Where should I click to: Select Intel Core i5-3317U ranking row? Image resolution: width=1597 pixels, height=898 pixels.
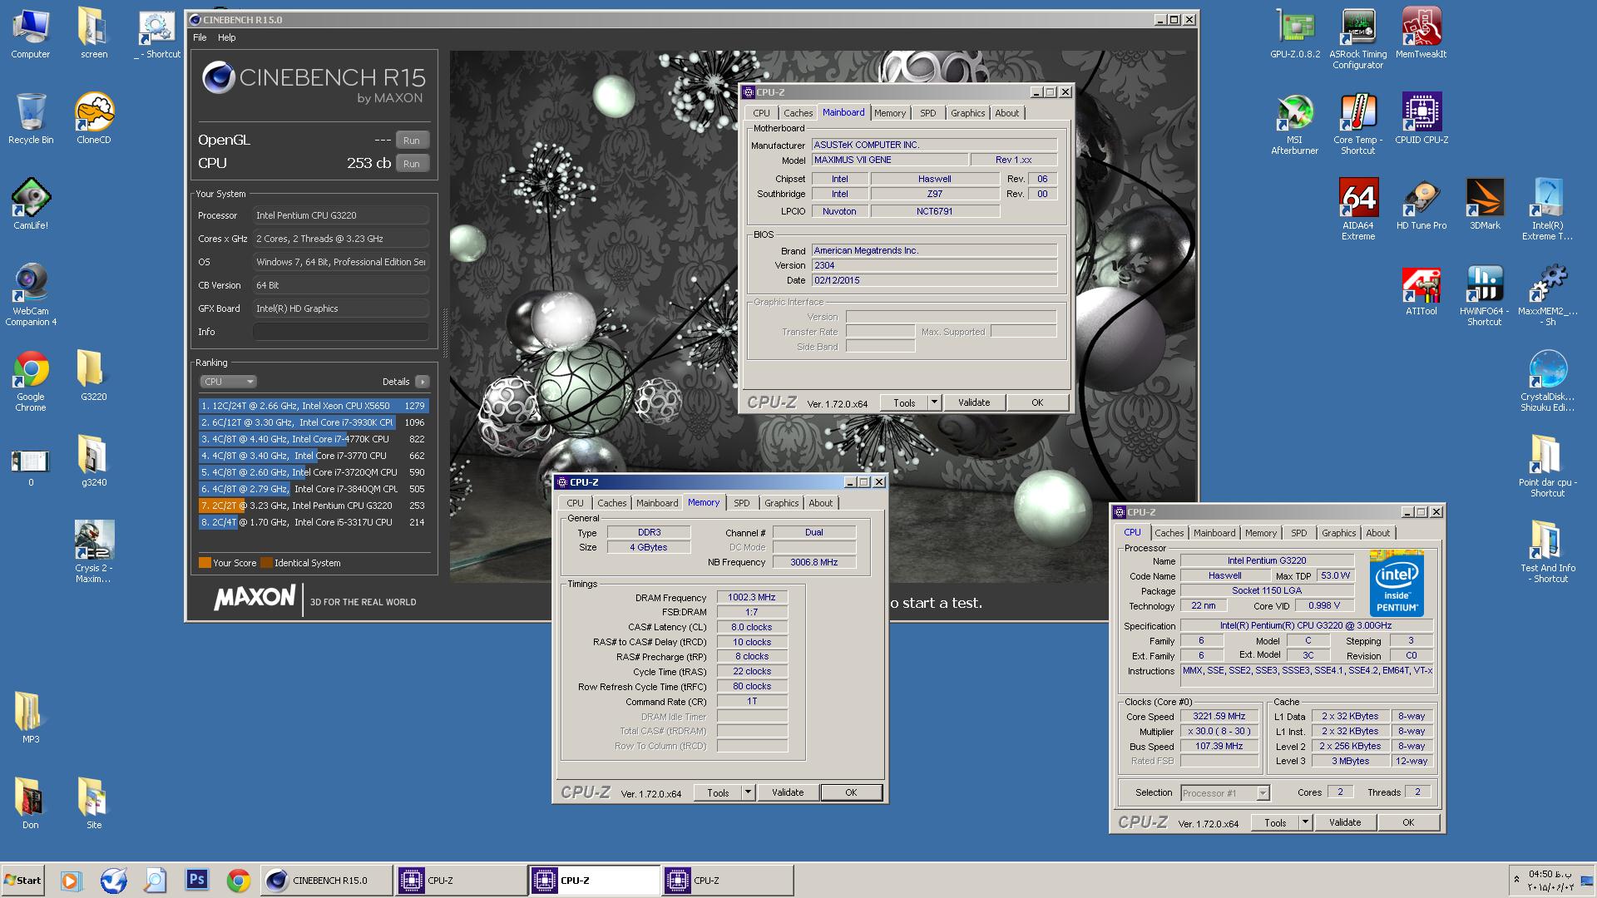coord(314,522)
